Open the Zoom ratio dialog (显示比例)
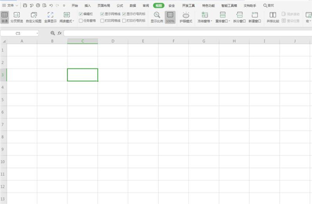Image resolution: width=312 pixels, height=204 pixels. [157, 17]
